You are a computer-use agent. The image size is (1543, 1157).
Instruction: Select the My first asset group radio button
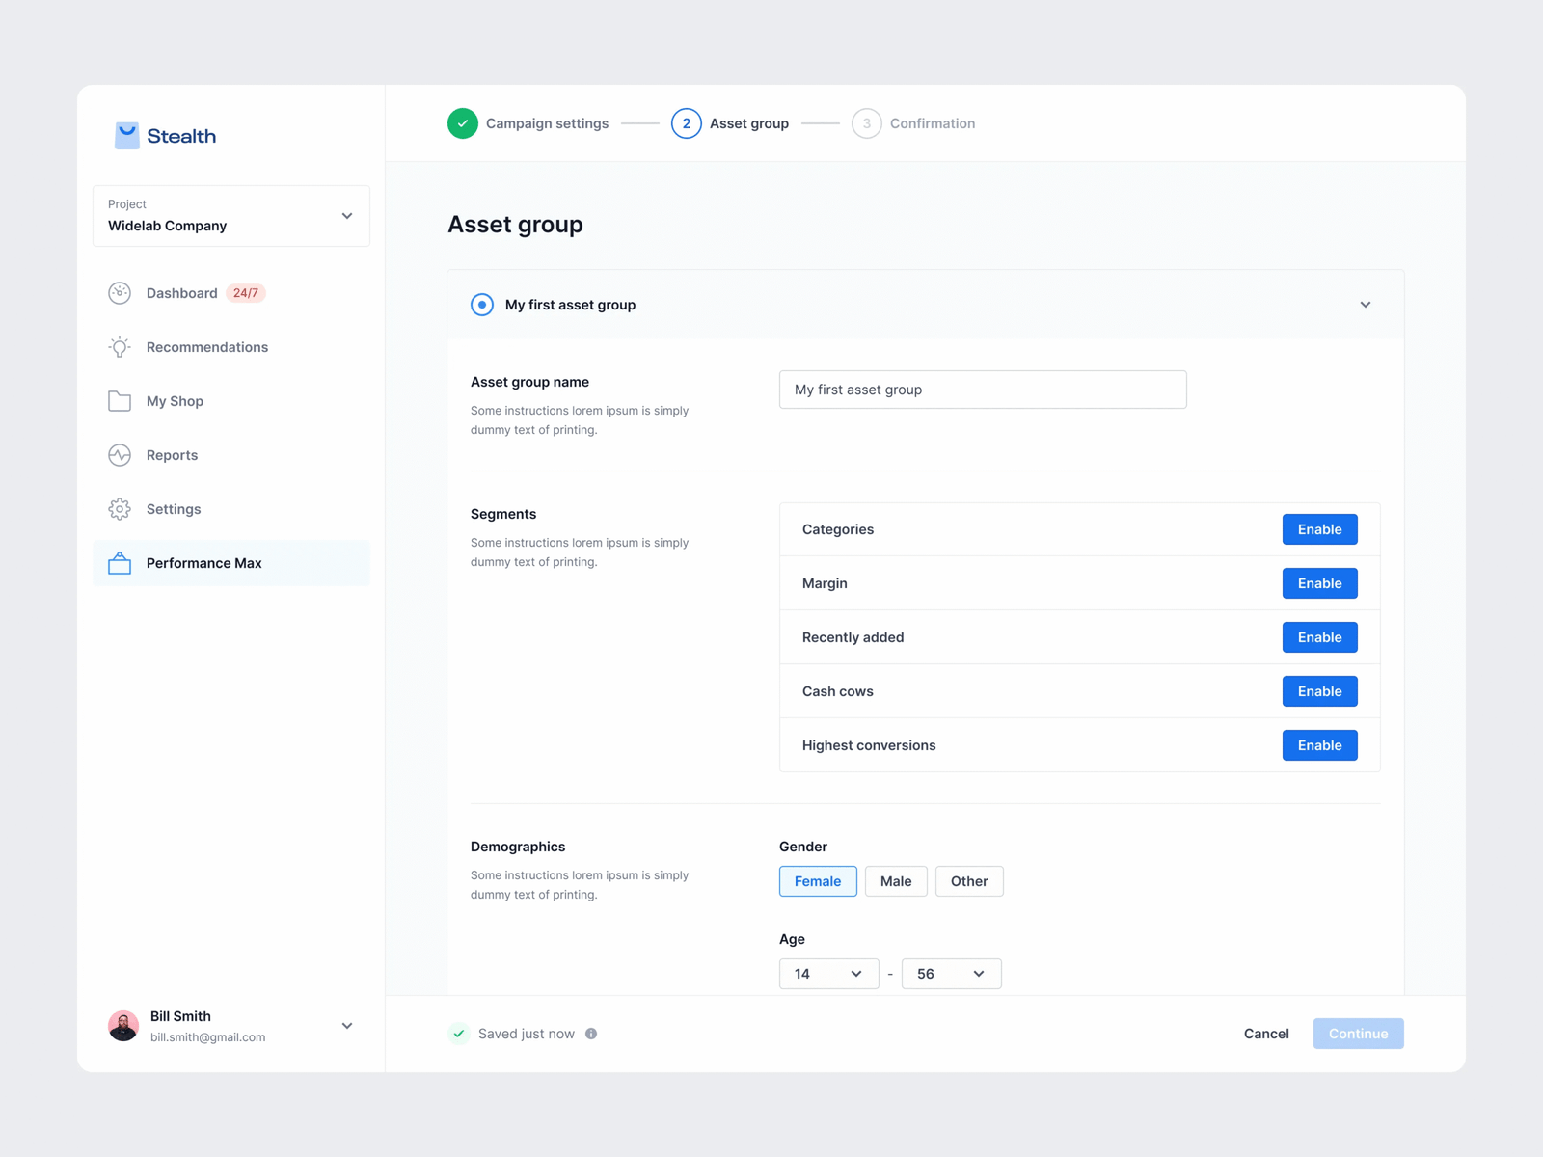tap(482, 305)
